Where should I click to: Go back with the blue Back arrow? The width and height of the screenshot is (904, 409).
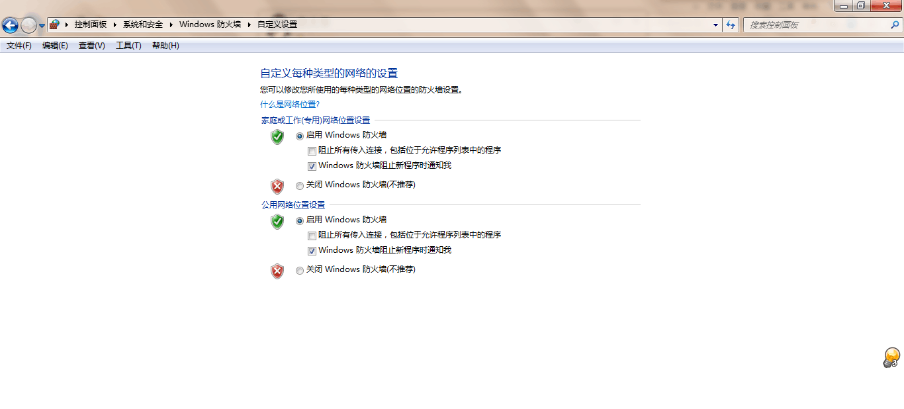(10, 25)
